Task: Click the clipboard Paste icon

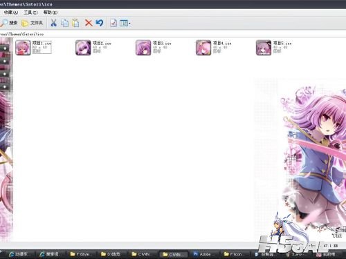Action: pos(75,23)
